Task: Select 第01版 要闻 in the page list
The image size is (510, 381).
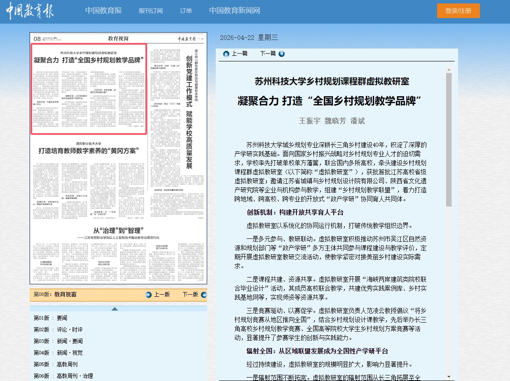Action: (51, 318)
